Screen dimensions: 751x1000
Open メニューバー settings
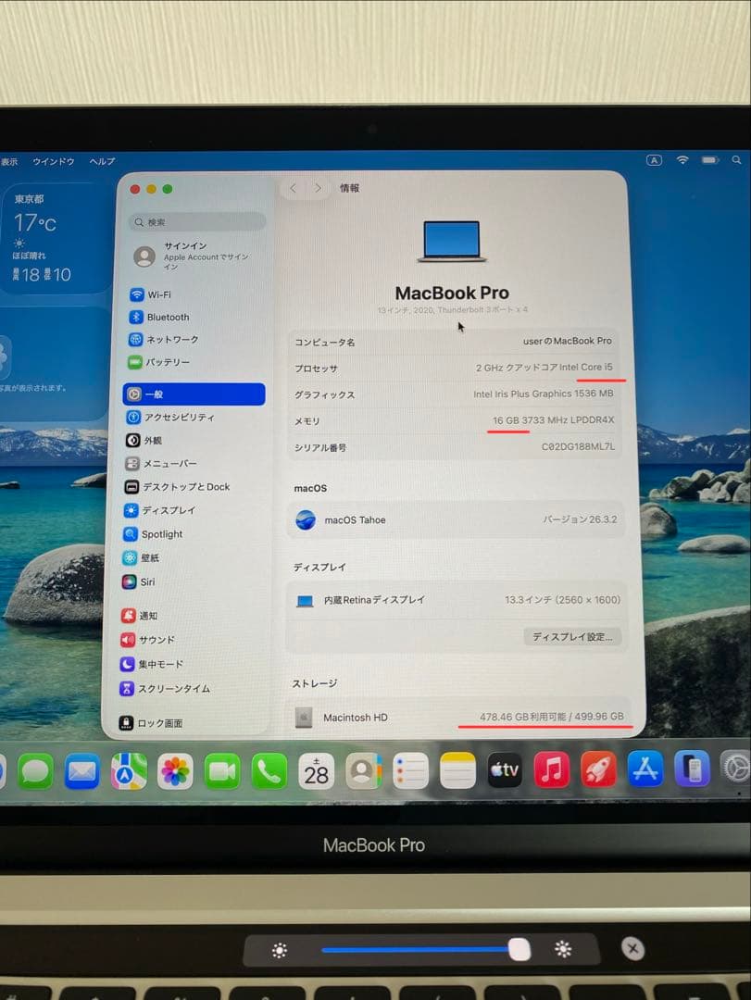pyautogui.click(x=161, y=464)
